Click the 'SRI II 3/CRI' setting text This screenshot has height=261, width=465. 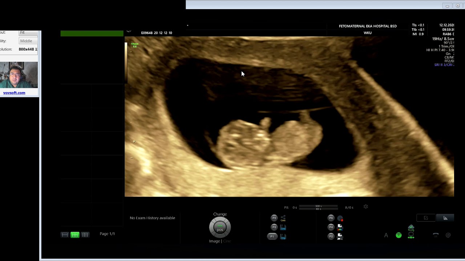point(444,65)
